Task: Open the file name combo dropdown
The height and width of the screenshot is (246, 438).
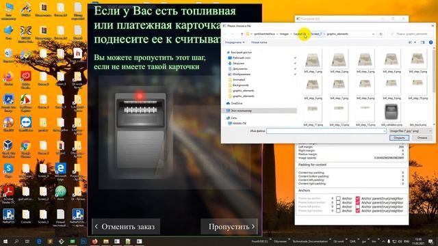Action: coord(385,131)
